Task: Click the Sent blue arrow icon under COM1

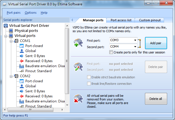Action: 22,56
